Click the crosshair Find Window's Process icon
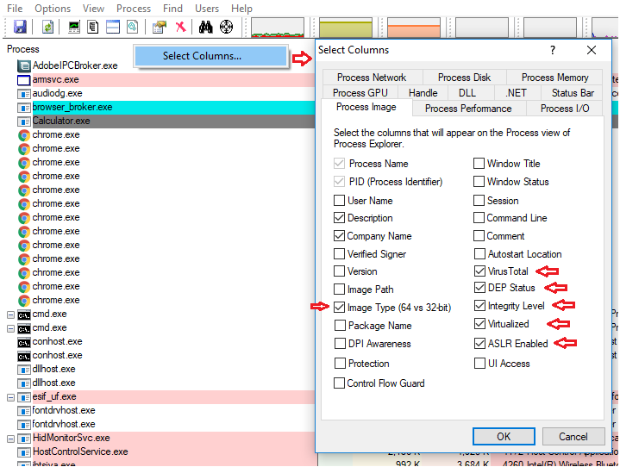The height and width of the screenshot is (467, 620). point(226,27)
